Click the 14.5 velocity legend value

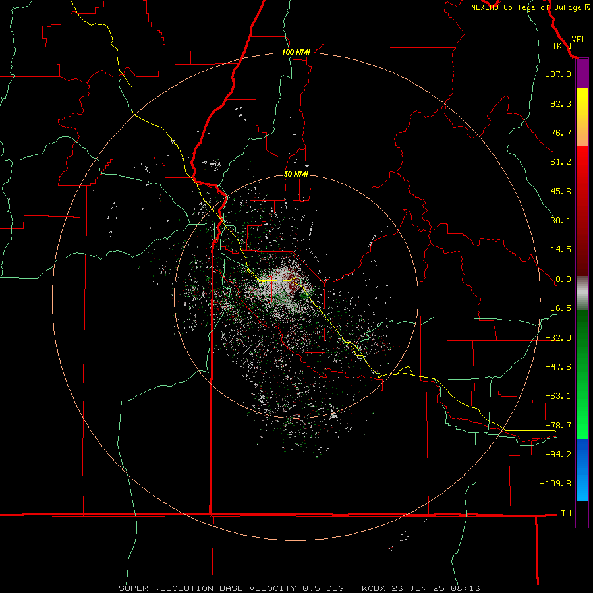tap(561, 250)
